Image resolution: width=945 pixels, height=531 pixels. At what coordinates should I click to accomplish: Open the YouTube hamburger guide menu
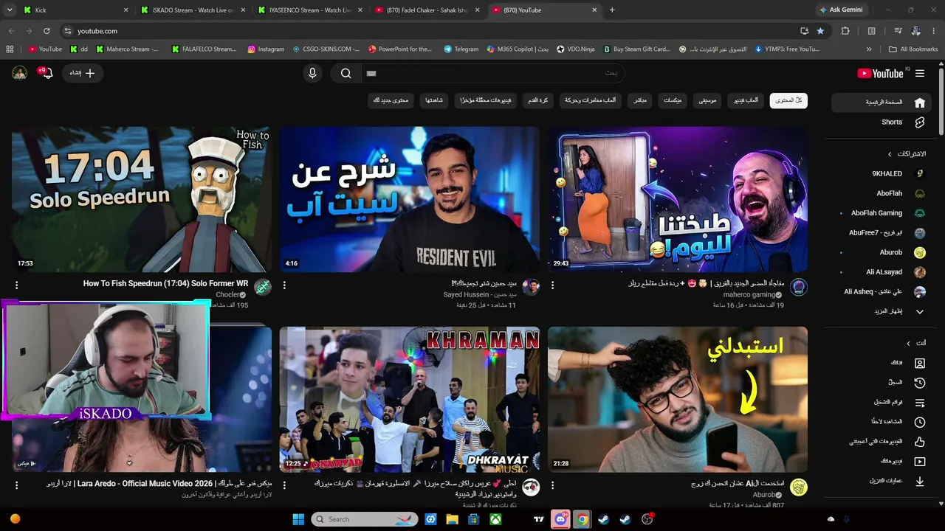[920, 73]
